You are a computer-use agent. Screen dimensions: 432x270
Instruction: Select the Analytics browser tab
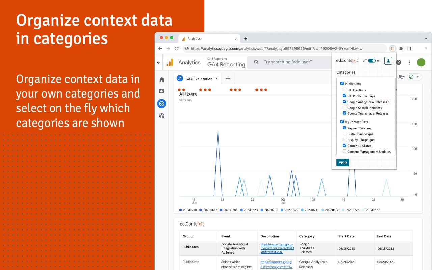tap(209, 39)
